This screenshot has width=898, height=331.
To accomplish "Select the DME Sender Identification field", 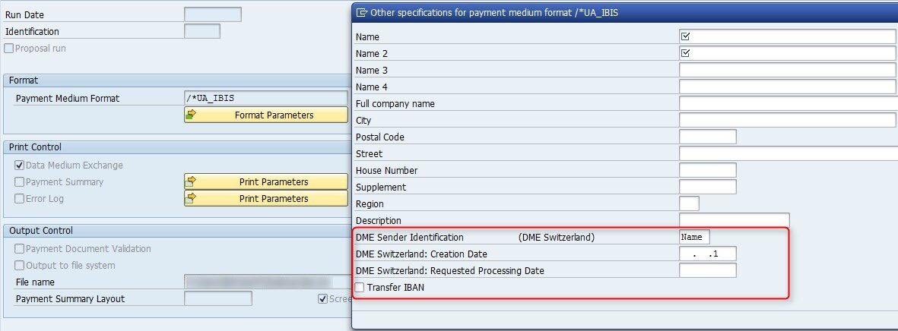I will pos(694,237).
